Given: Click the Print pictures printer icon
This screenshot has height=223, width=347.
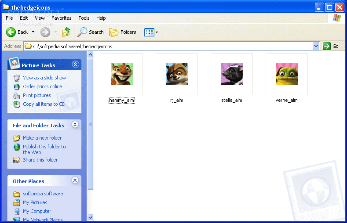Looking at the screenshot, I should click(x=17, y=96).
